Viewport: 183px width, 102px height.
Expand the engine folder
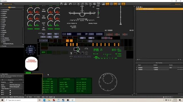tap(1, 25)
